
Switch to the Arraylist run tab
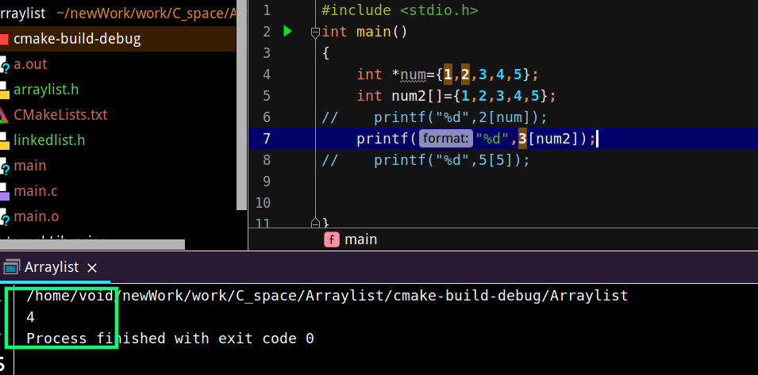click(x=52, y=267)
